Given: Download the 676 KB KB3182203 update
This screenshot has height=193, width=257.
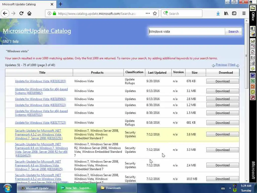Looking at the screenshot, I should 222,81.
